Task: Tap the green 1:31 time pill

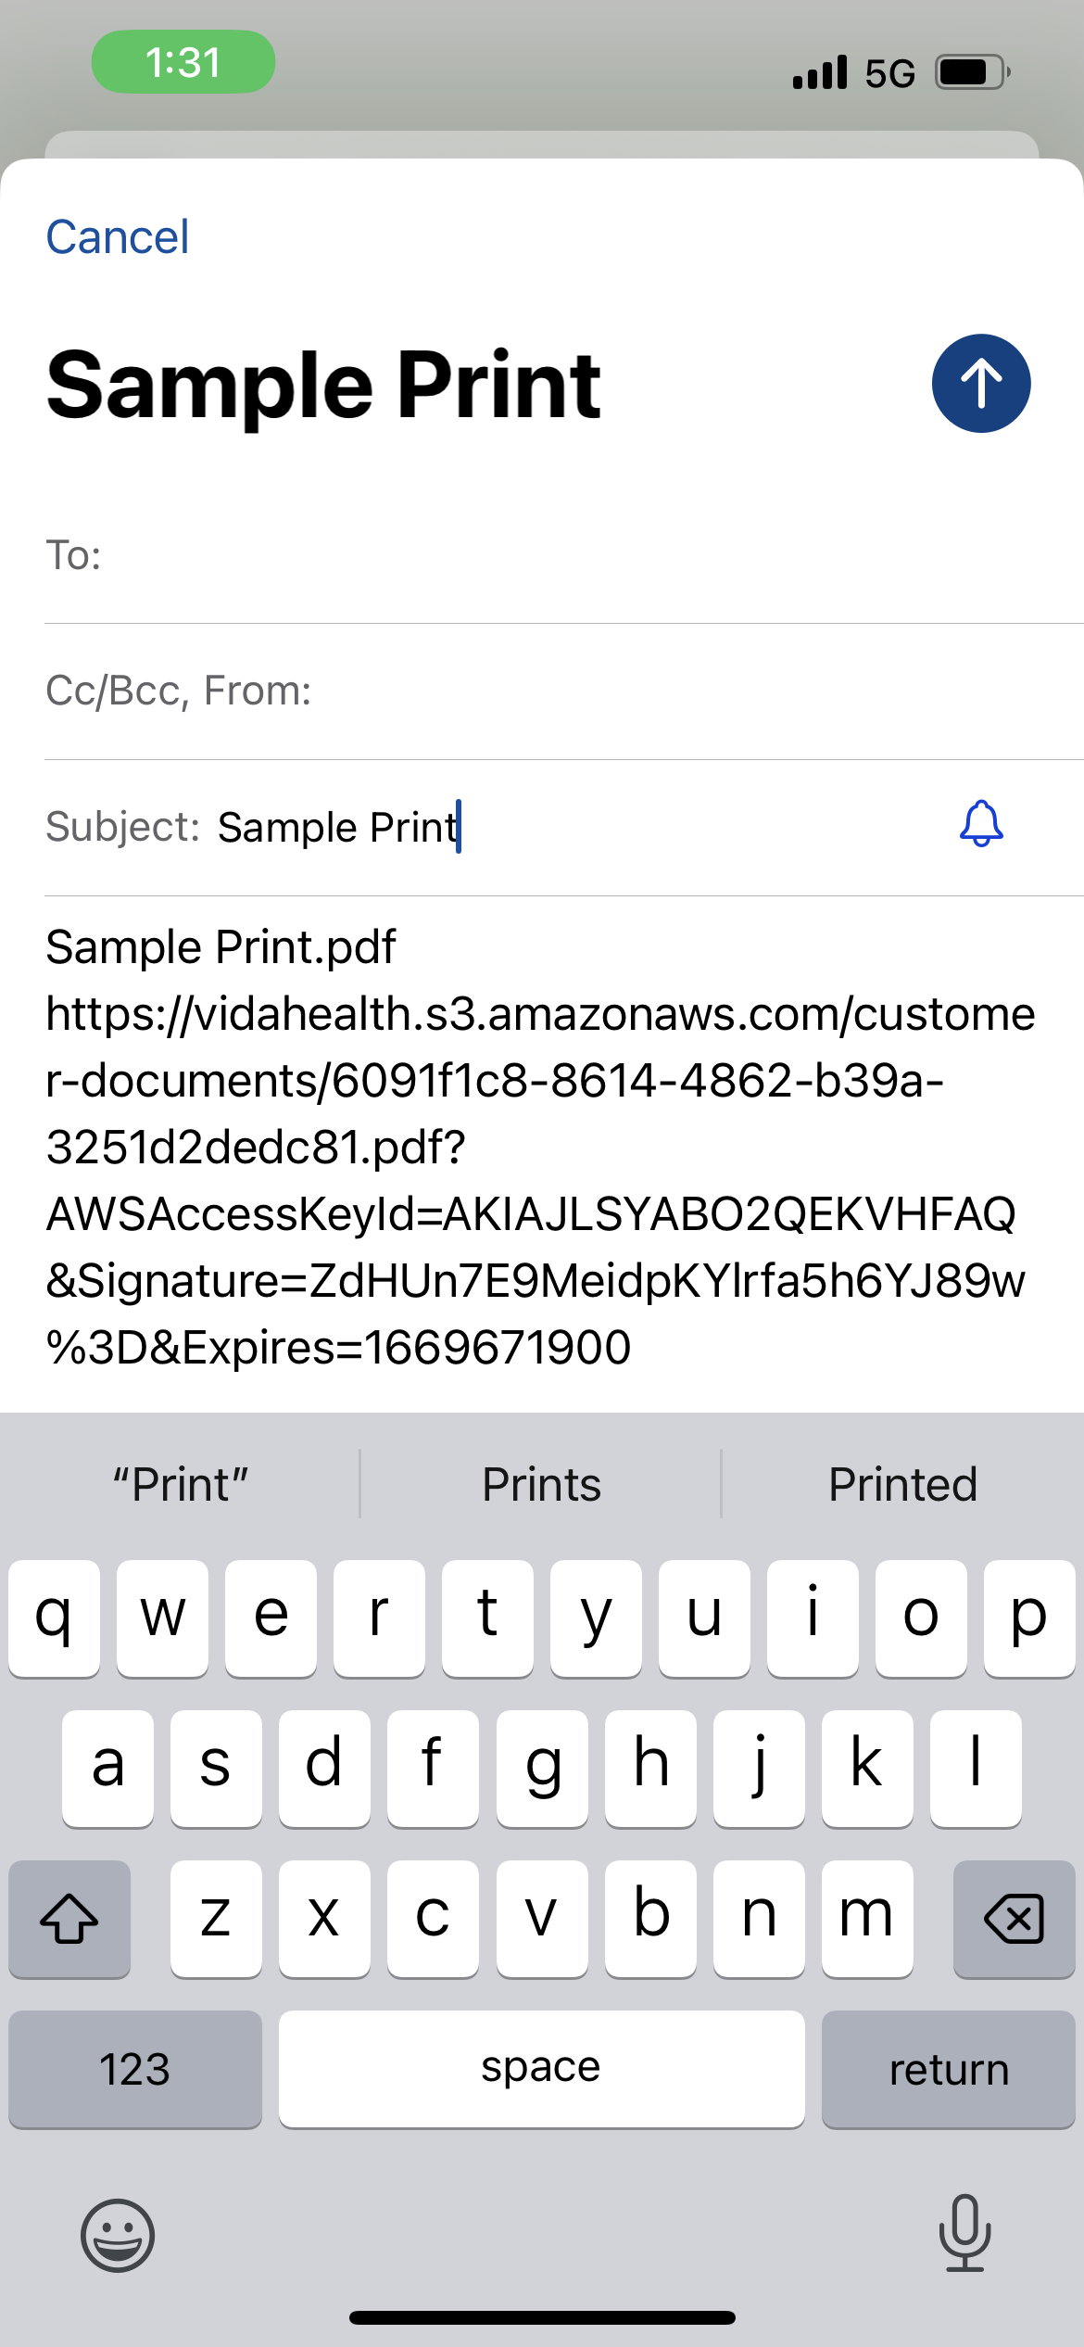Action: (x=183, y=62)
